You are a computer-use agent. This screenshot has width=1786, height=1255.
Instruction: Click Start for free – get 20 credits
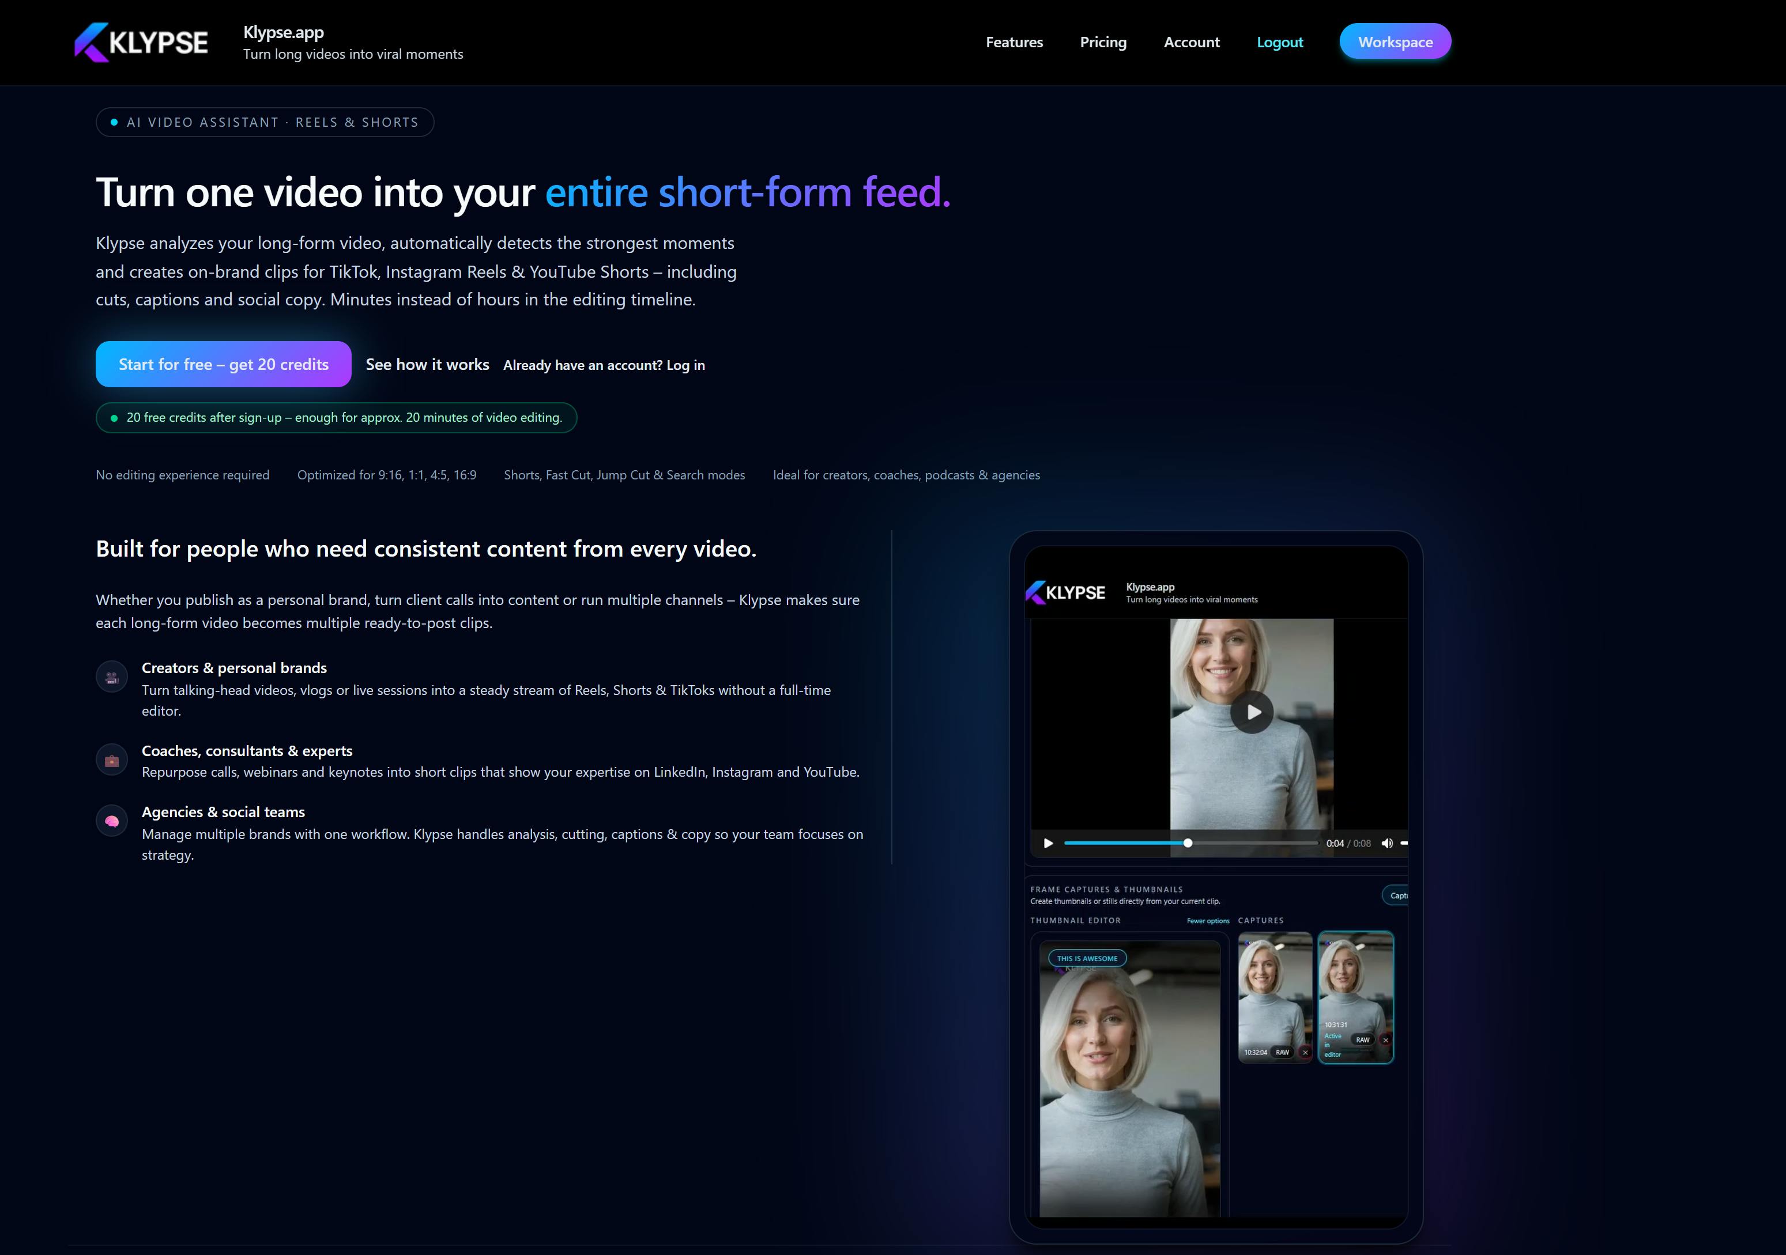click(x=223, y=364)
